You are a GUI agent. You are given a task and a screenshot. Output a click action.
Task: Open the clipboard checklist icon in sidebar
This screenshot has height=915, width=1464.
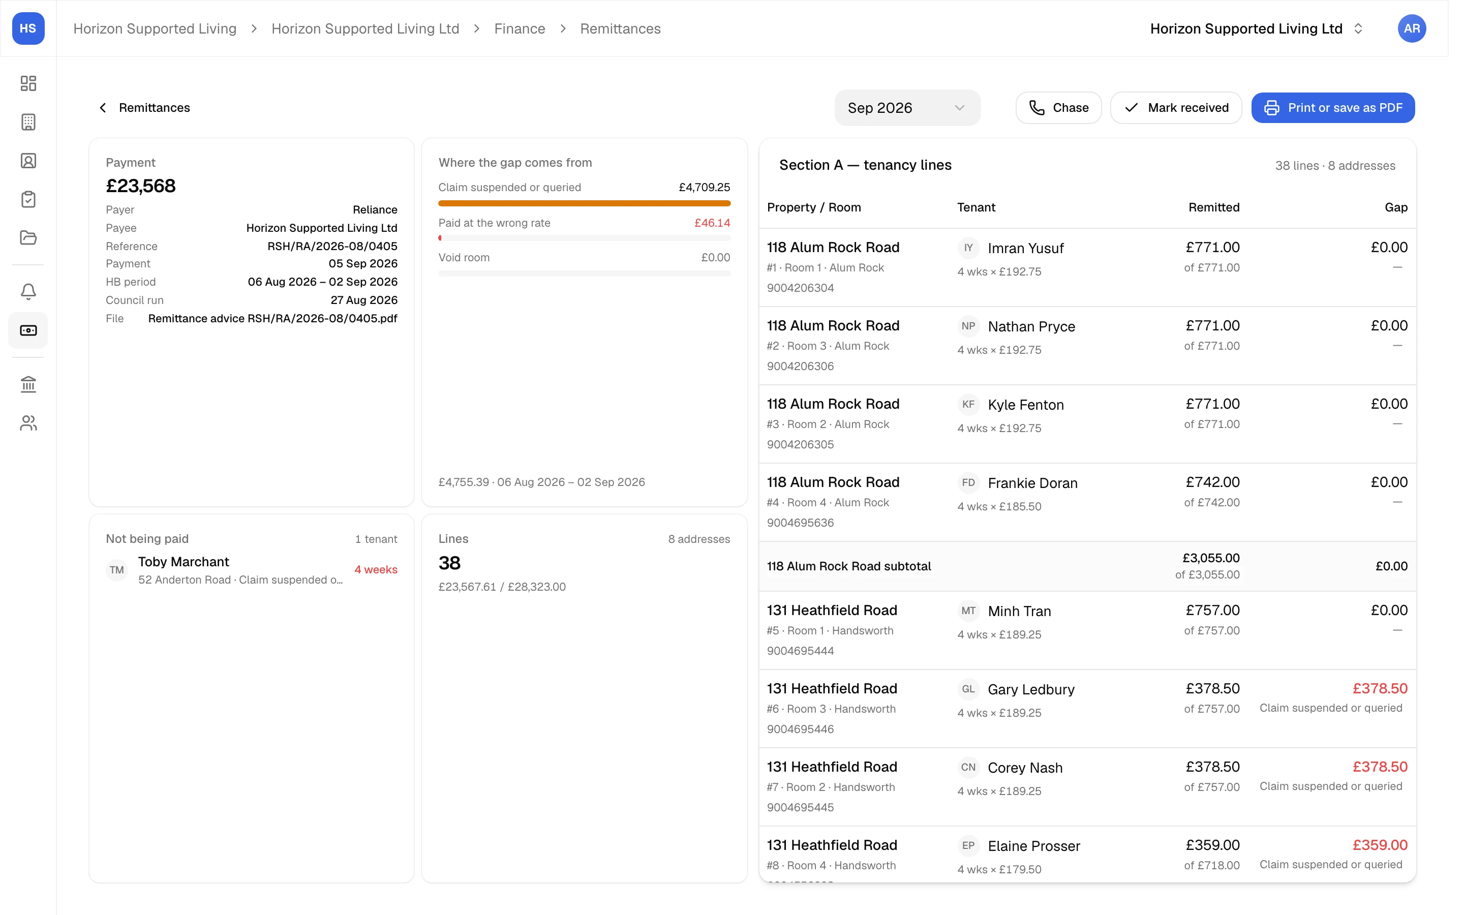tap(28, 199)
